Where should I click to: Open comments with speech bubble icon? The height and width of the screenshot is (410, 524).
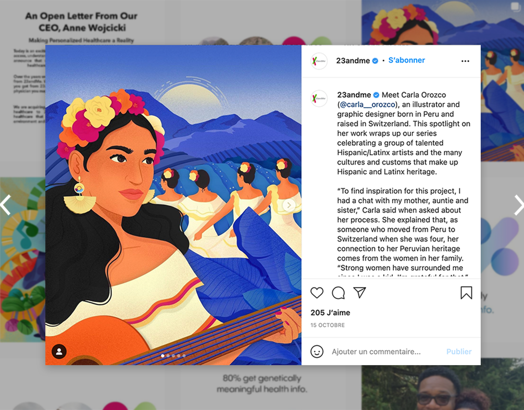click(x=338, y=293)
